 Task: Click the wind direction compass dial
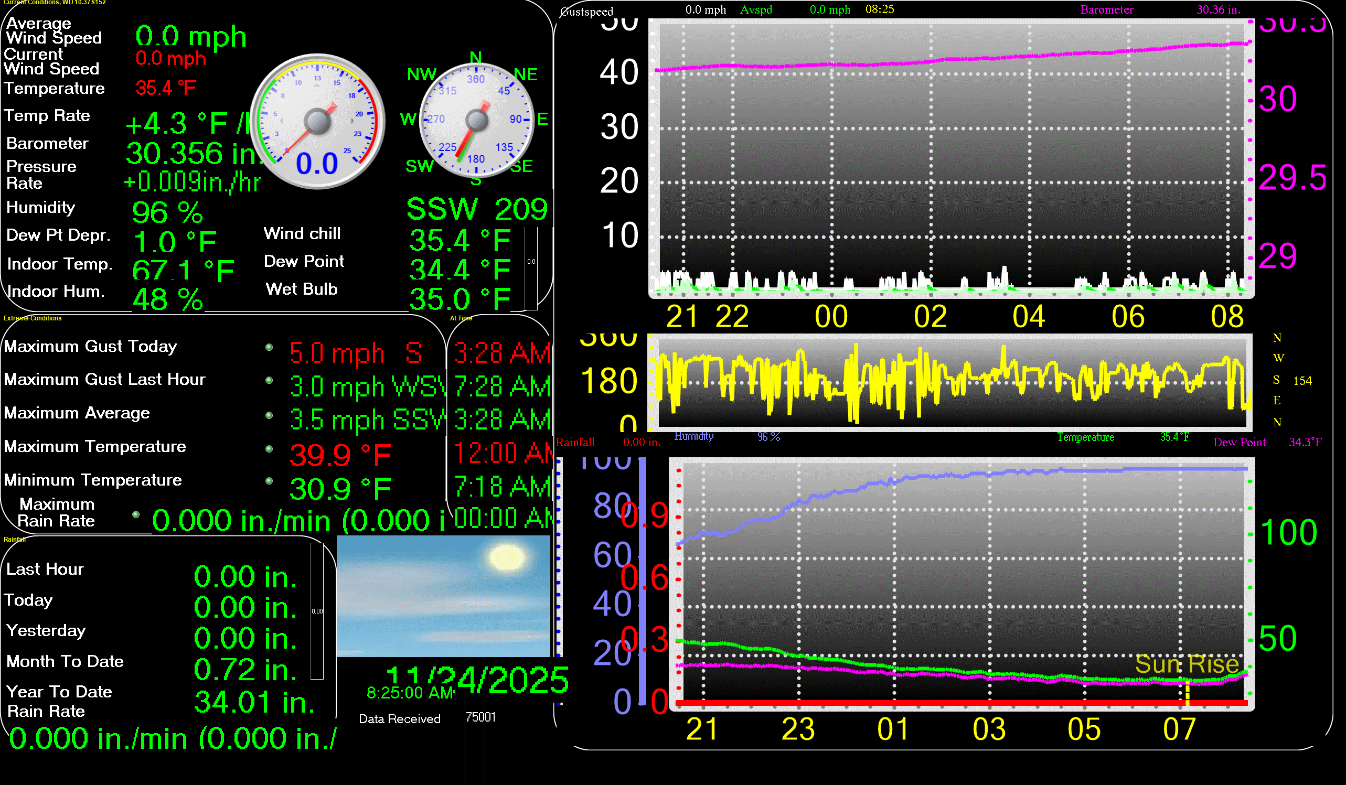click(476, 121)
